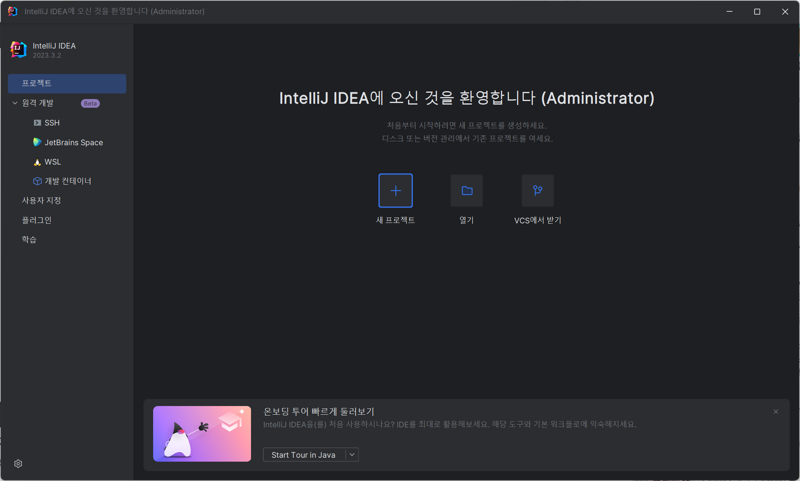Open the 사용자 지정 tab
The height and width of the screenshot is (481, 800).
pos(41,200)
